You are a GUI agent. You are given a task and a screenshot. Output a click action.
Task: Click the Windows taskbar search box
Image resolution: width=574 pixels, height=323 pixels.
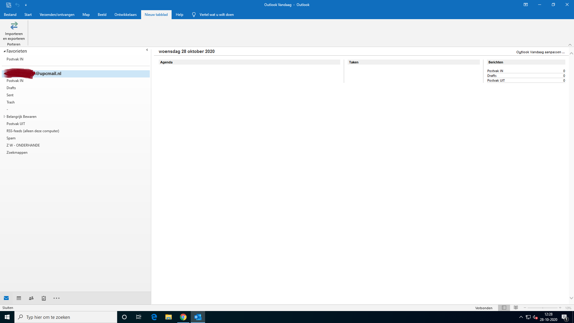[66, 317]
